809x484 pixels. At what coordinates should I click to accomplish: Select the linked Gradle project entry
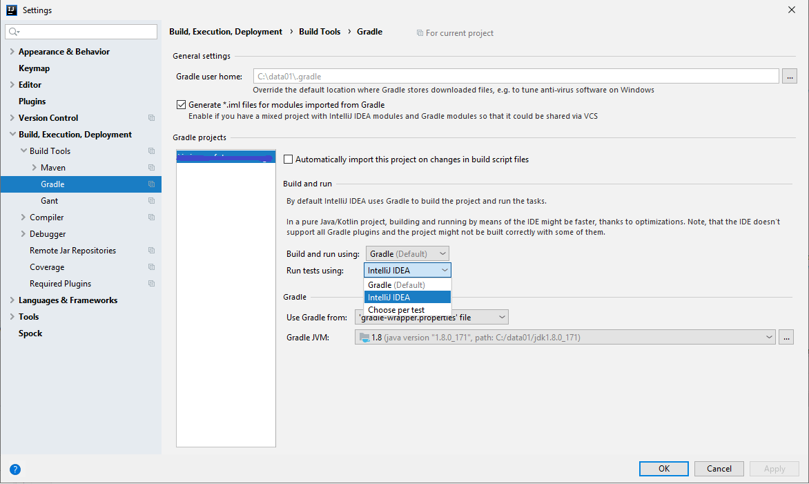(x=226, y=156)
